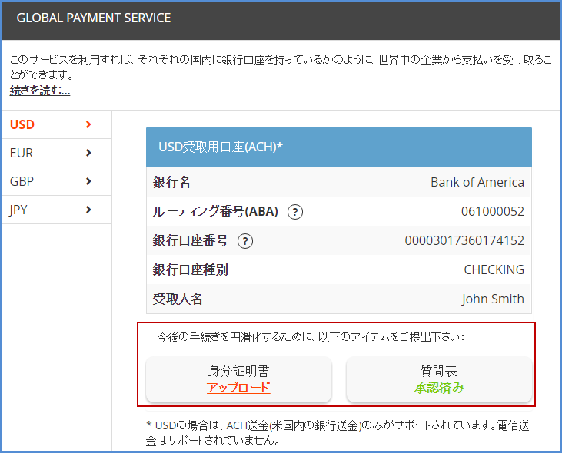This screenshot has width=562, height=453.
Task: Expand the GBP row chevron arrow
Action: pyautogui.click(x=88, y=181)
